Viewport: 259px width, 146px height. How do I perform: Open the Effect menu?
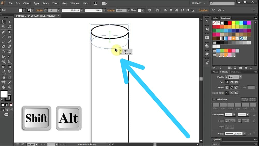pos(55,3)
